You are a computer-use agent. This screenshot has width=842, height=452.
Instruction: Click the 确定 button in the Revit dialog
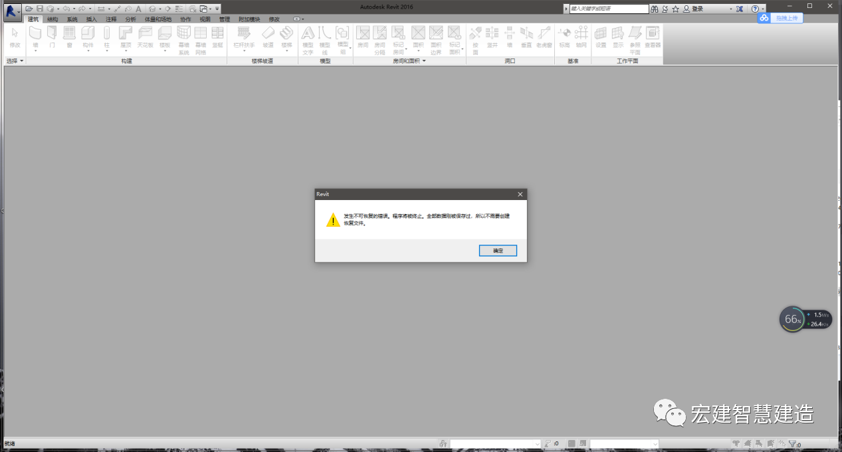point(498,251)
